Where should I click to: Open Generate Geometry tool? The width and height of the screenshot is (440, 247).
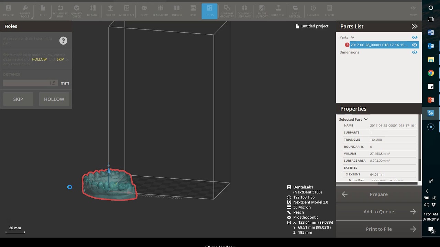227,11
